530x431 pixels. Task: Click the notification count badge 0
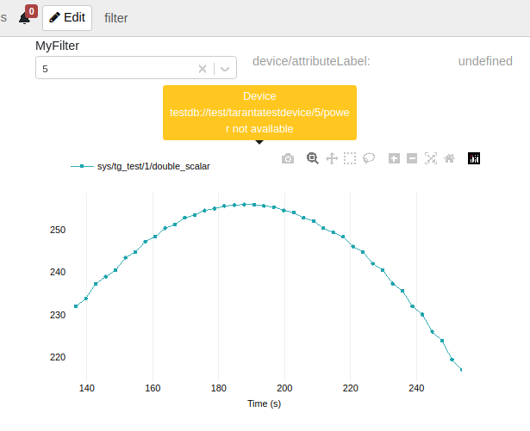click(x=31, y=11)
